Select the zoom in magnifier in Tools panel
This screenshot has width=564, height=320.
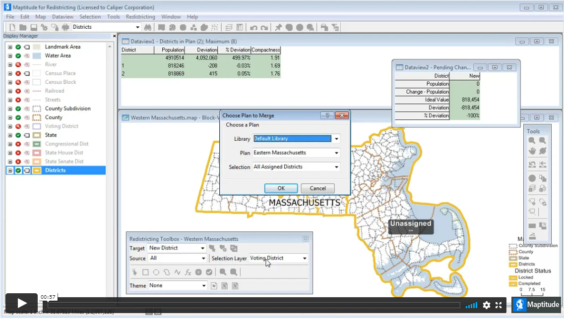[532, 141]
